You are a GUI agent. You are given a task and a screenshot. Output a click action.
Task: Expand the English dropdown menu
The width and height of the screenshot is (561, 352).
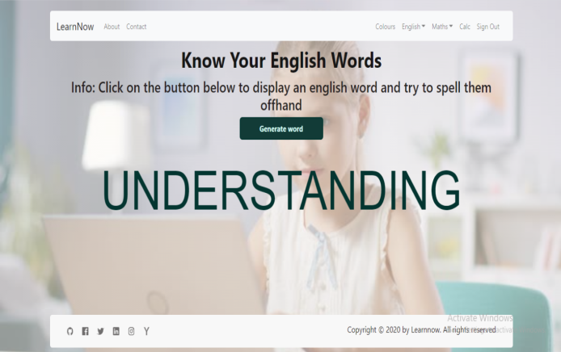(413, 27)
